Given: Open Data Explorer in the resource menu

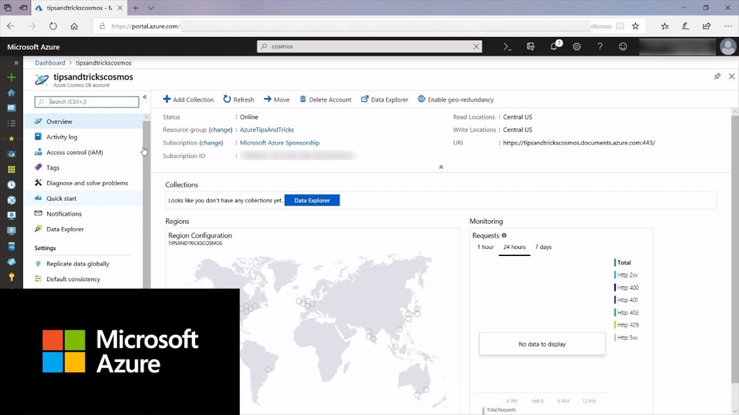Looking at the screenshot, I should (83, 229).
